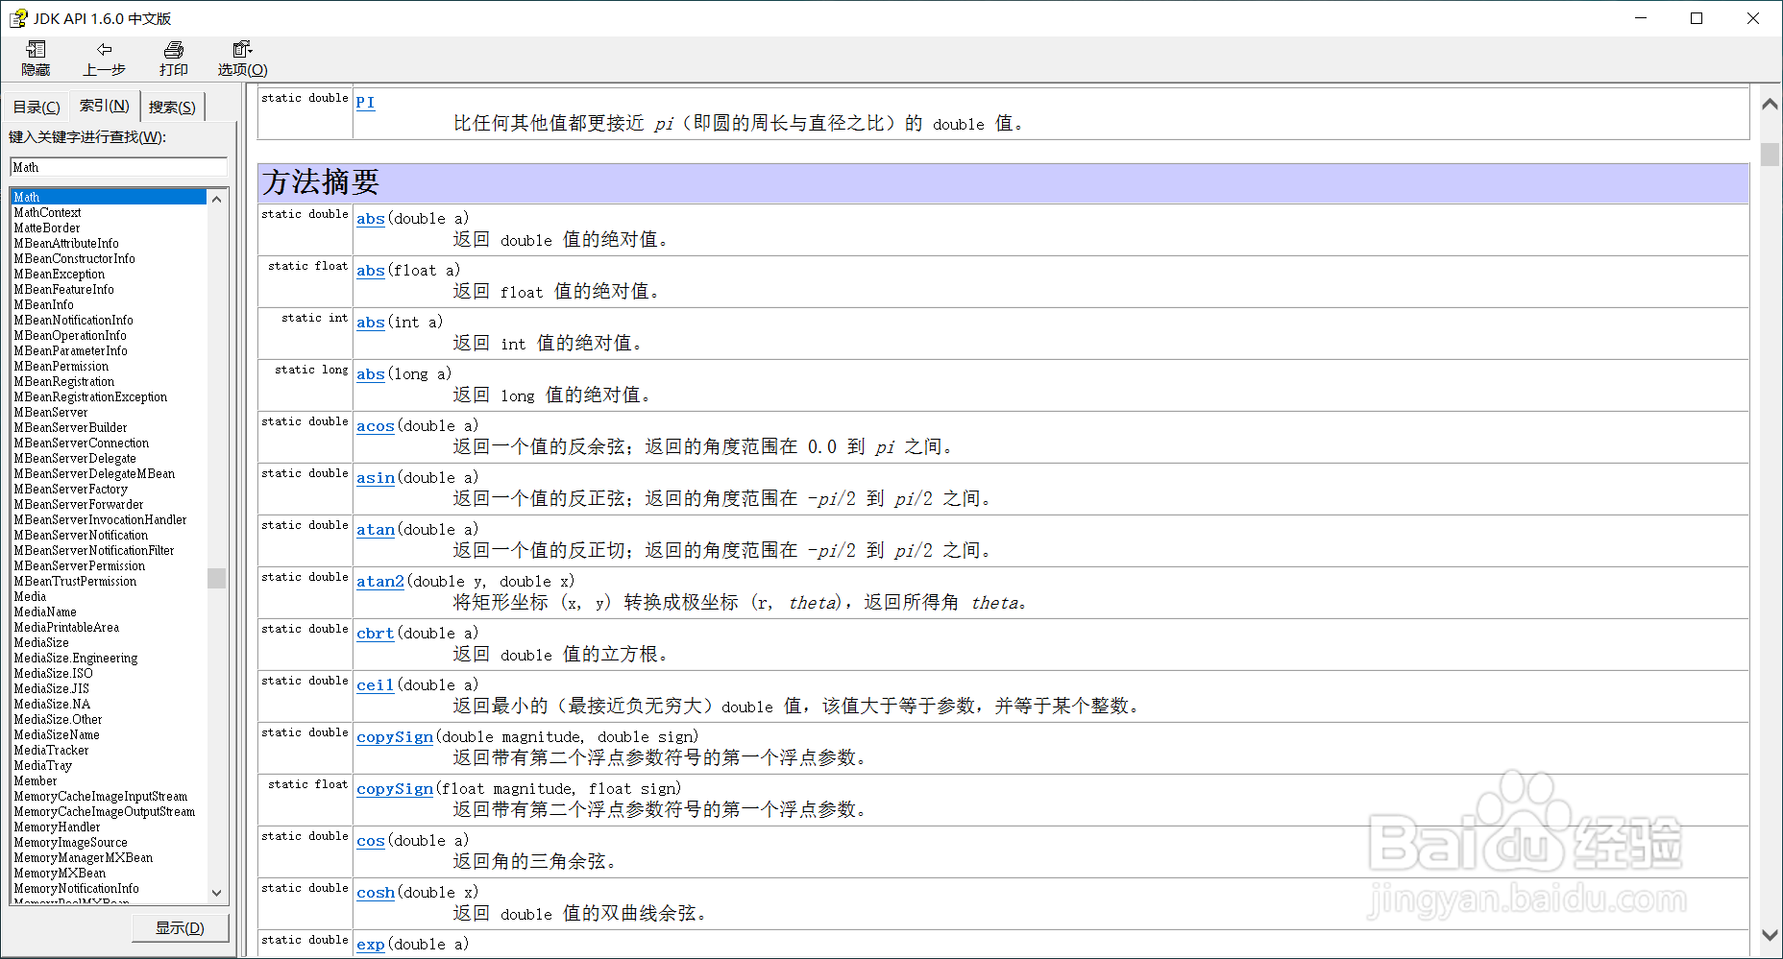Click the 打印 (Print) toolbar icon
The image size is (1783, 959).
(173, 58)
